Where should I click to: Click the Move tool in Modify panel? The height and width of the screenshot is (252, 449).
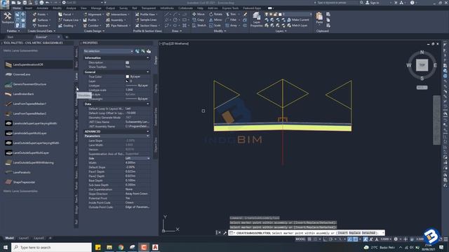point(199,14)
